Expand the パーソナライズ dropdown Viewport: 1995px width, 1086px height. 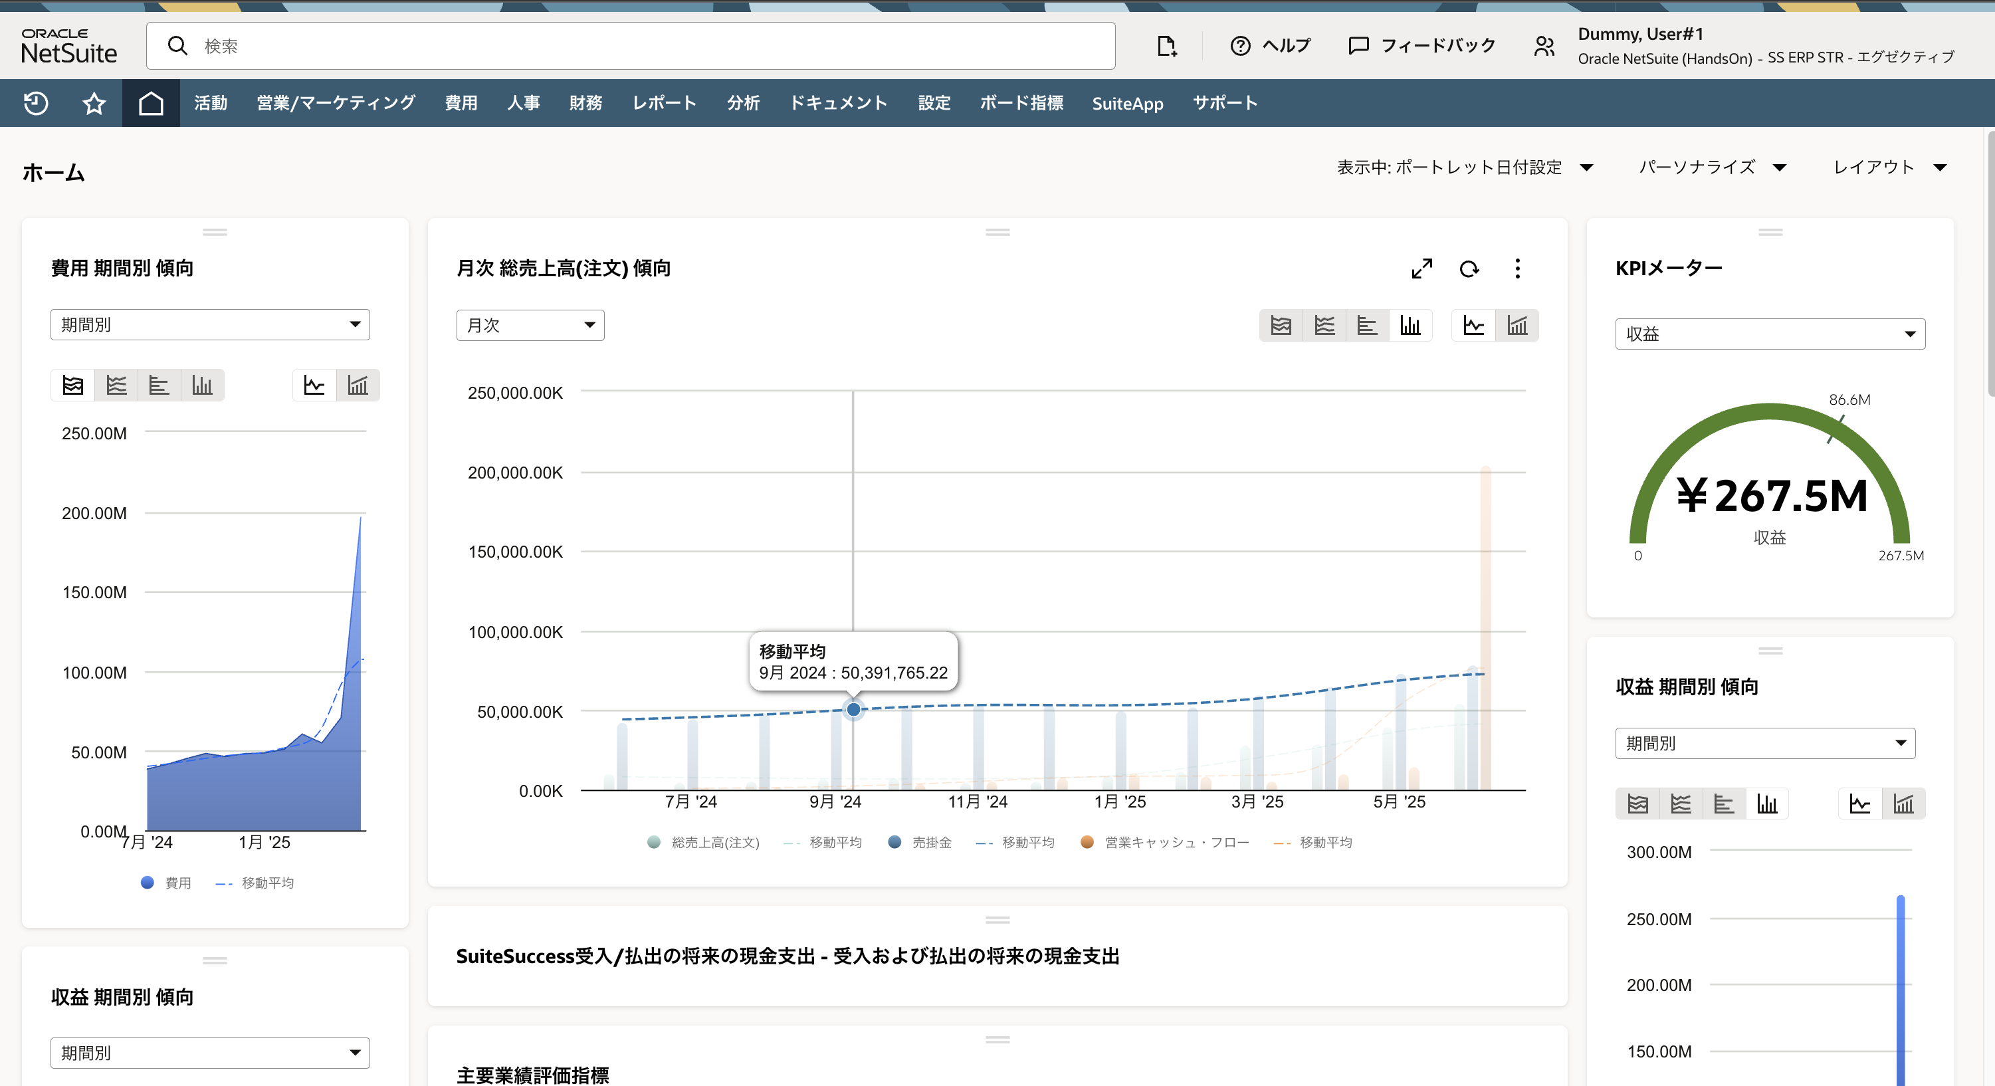(1711, 167)
